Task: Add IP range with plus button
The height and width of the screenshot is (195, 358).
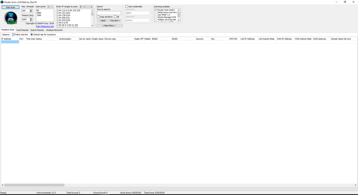Action: click(84, 7)
